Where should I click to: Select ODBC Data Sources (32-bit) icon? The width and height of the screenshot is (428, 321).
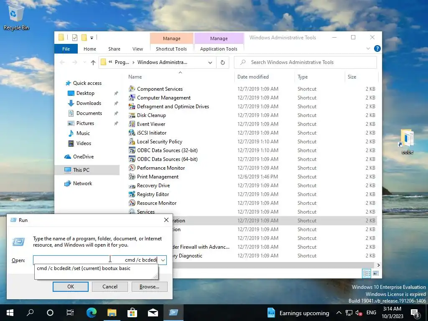[132, 150]
